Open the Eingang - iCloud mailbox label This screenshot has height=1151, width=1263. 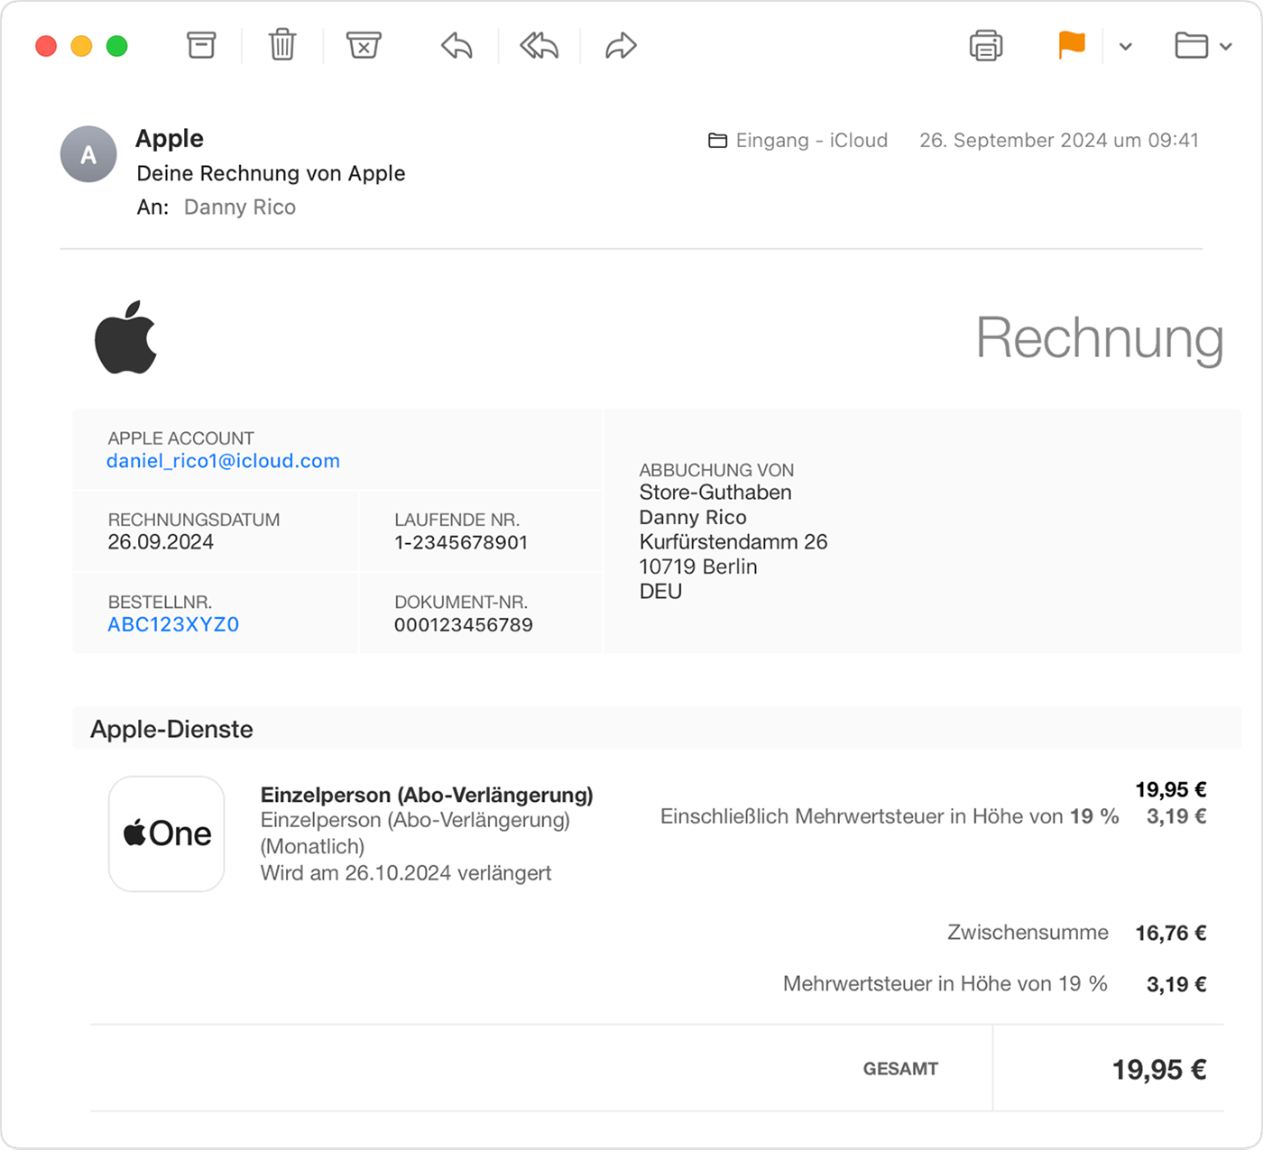coord(811,141)
